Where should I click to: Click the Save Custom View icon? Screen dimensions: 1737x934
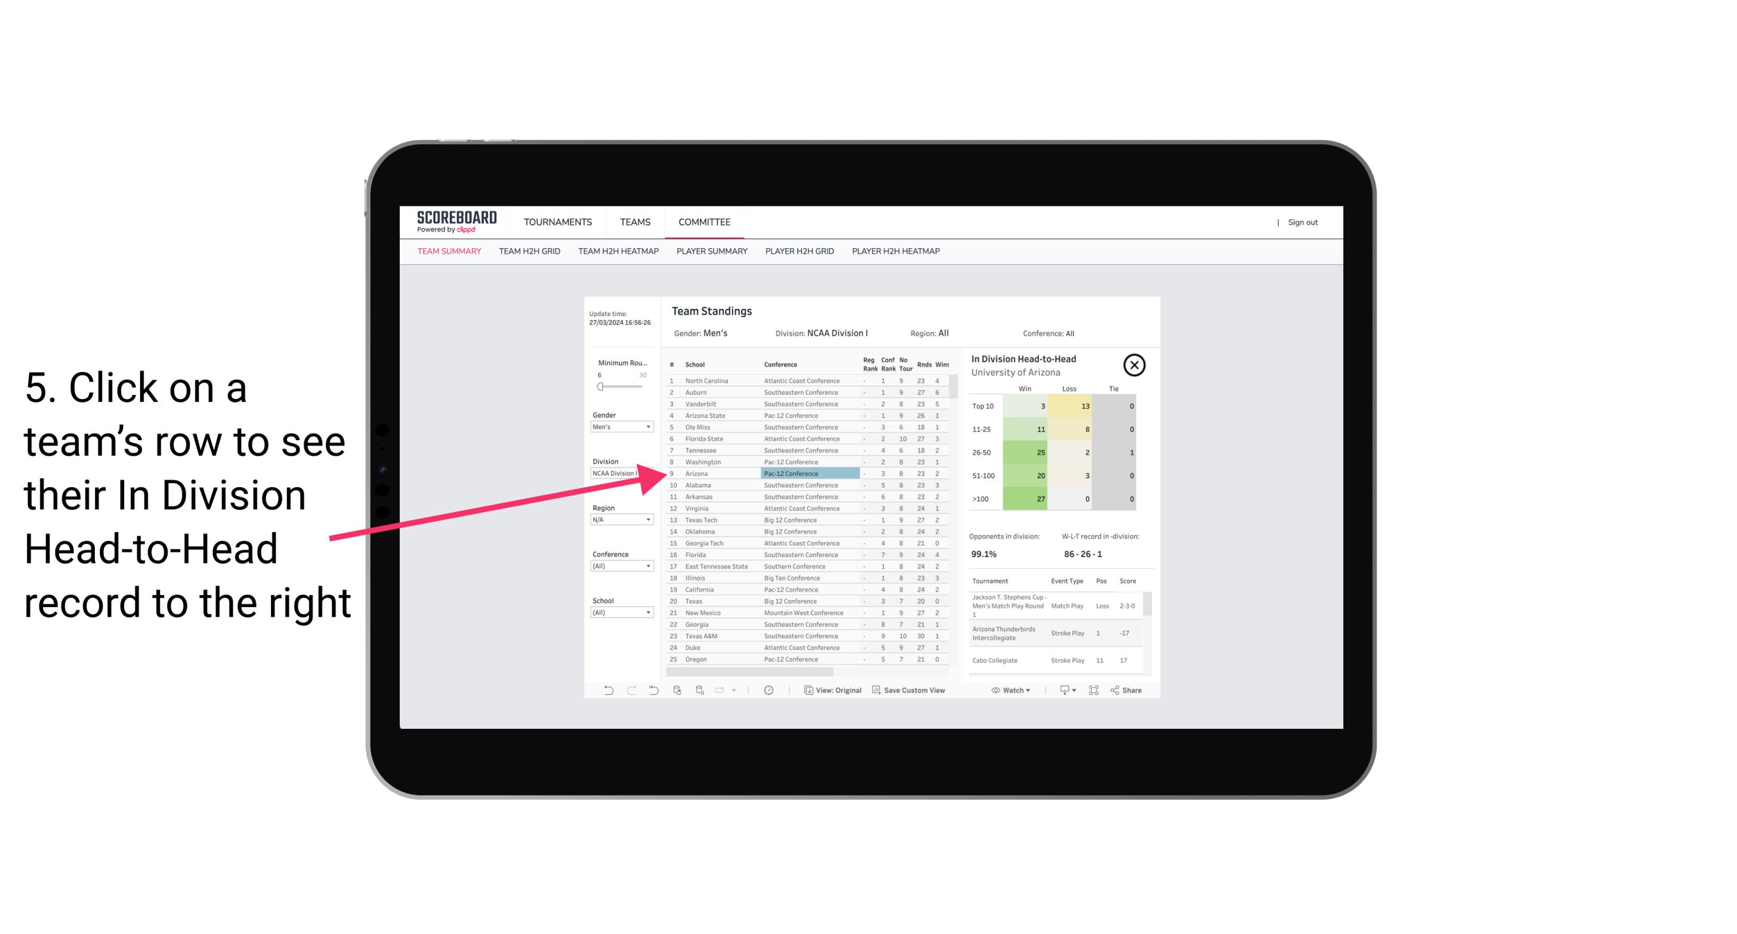click(x=872, y=690)
